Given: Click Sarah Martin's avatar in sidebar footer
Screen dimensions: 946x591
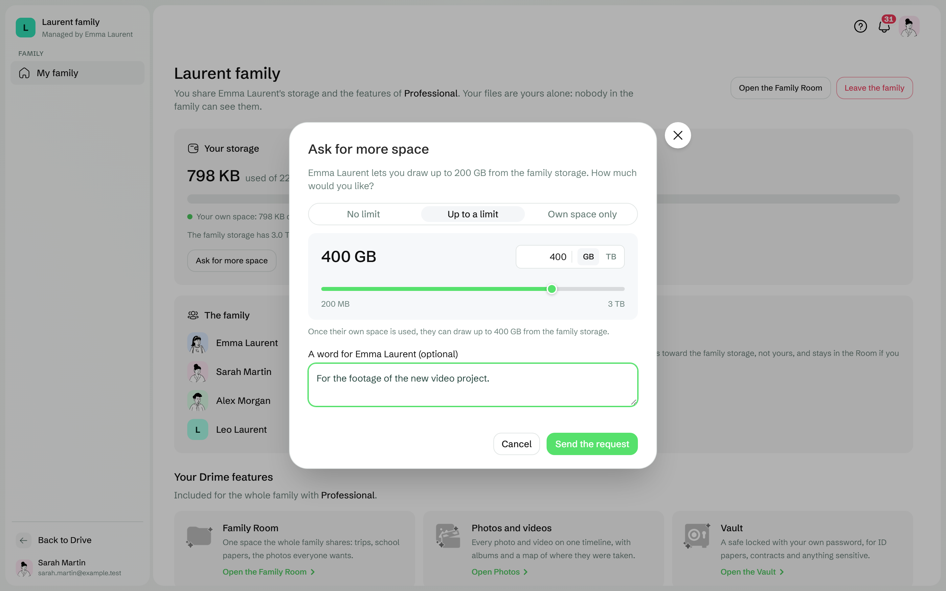Looking at the screenshot, I should (24, 568).
